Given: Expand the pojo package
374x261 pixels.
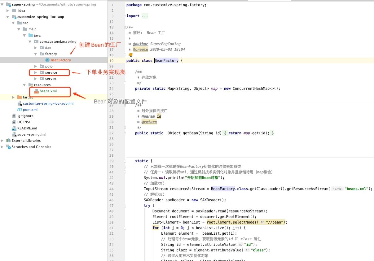Looking at the screenshot, I should point(36,66).
